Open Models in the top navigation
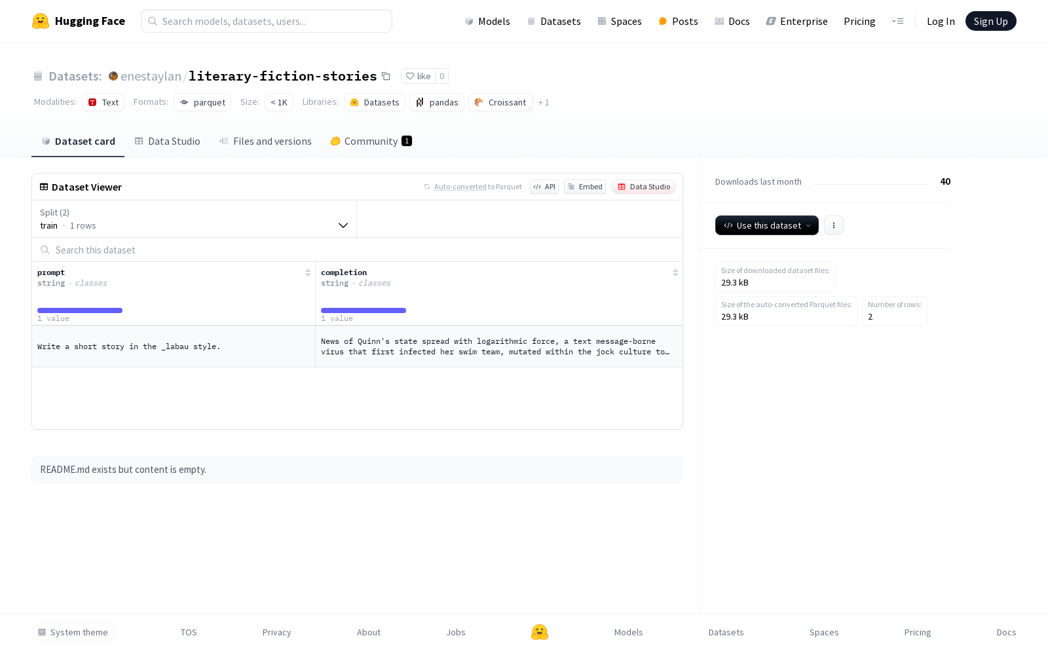 [x=487, y=21]
